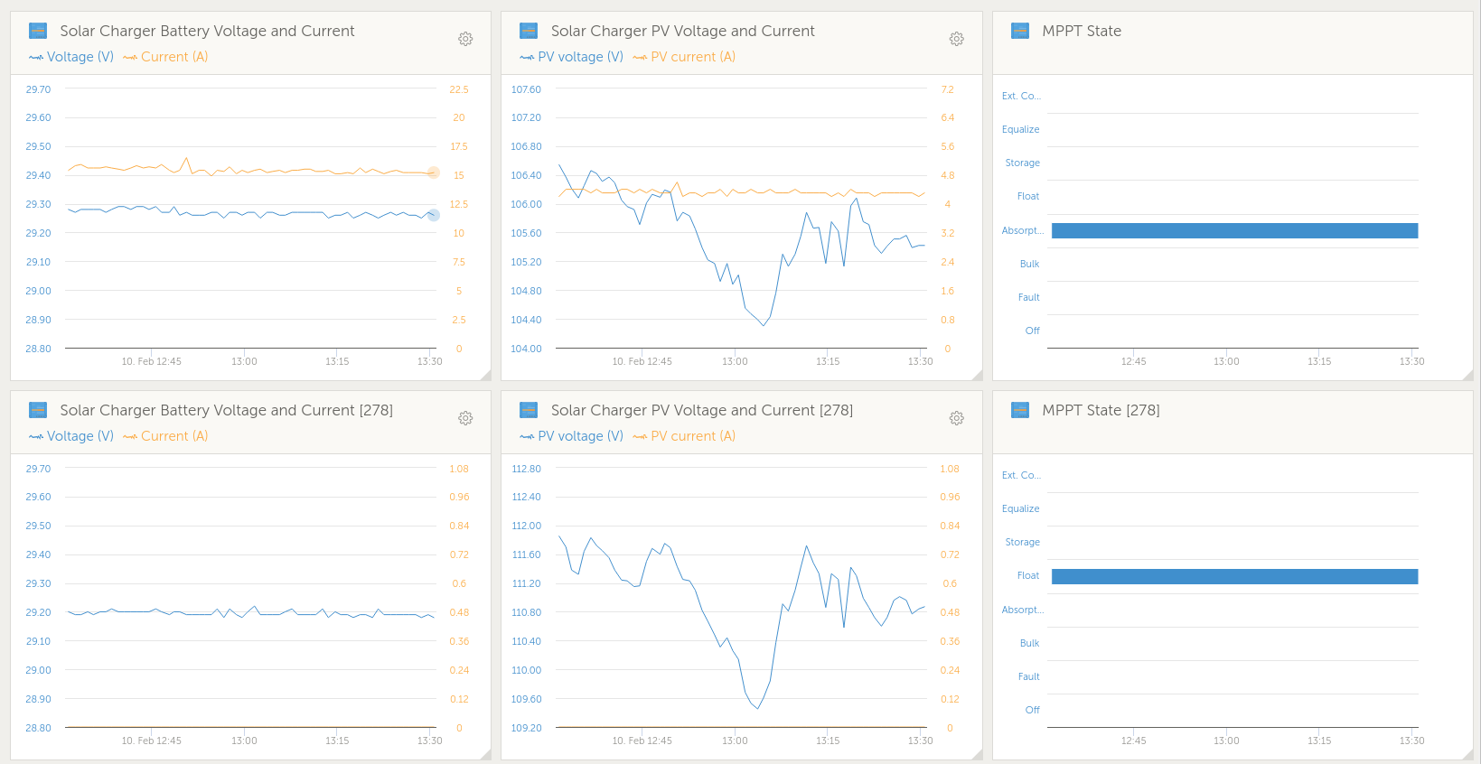Click '107.60' axis value in top PV chart
This screenshot has height=764, width=1481.
click(x=526, y=89)
